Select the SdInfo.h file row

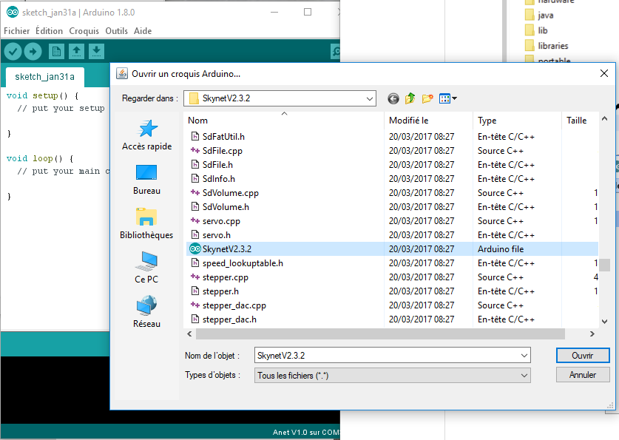pyautogui.click(x=393, y=179)
